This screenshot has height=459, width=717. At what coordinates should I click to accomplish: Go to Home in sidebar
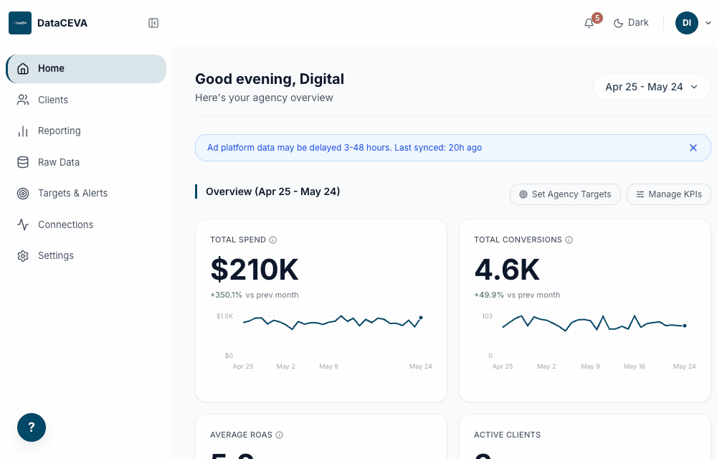pos(86,69)
